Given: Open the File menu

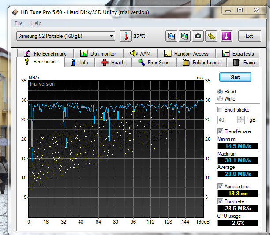Looking at the screenshot, I should [x=19, y=23].
